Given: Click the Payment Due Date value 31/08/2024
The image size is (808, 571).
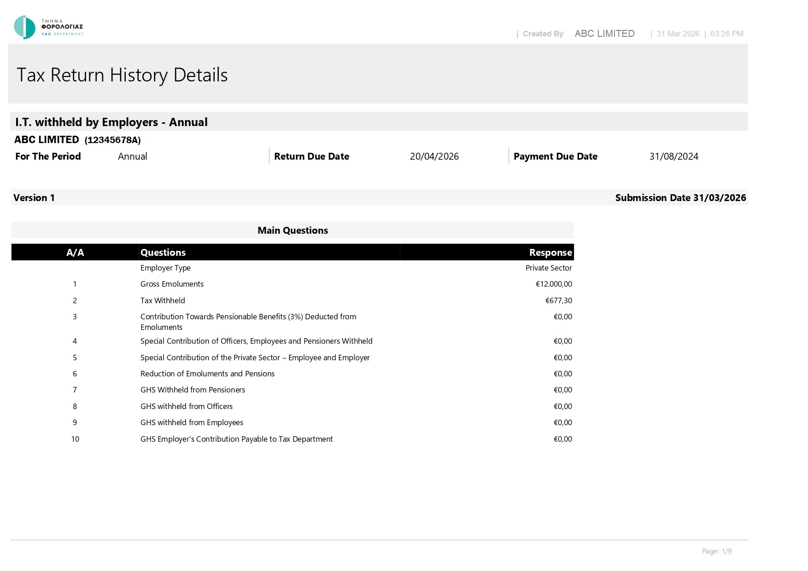Looking at the screenshot, I should 674,156.
